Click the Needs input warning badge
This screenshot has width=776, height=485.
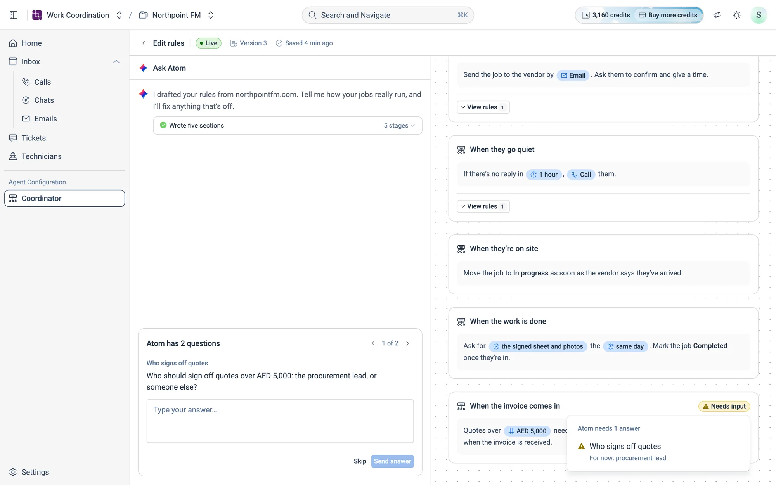[x=724, y=406]
